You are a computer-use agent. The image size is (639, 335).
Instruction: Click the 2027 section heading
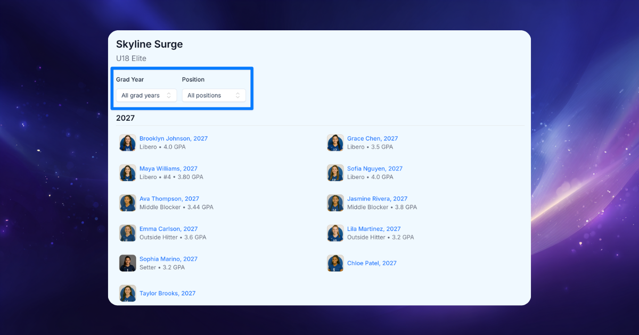(126, 118)
